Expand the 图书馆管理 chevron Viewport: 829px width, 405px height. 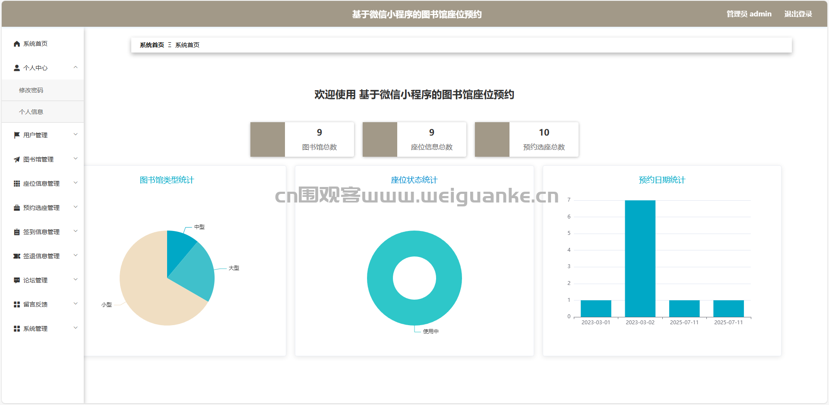pos(76,158)
